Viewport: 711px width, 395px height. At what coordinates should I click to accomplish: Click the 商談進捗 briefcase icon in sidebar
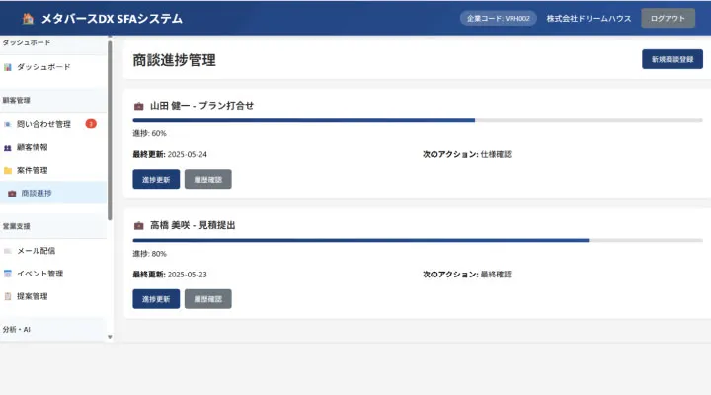[x=12, y=194]
